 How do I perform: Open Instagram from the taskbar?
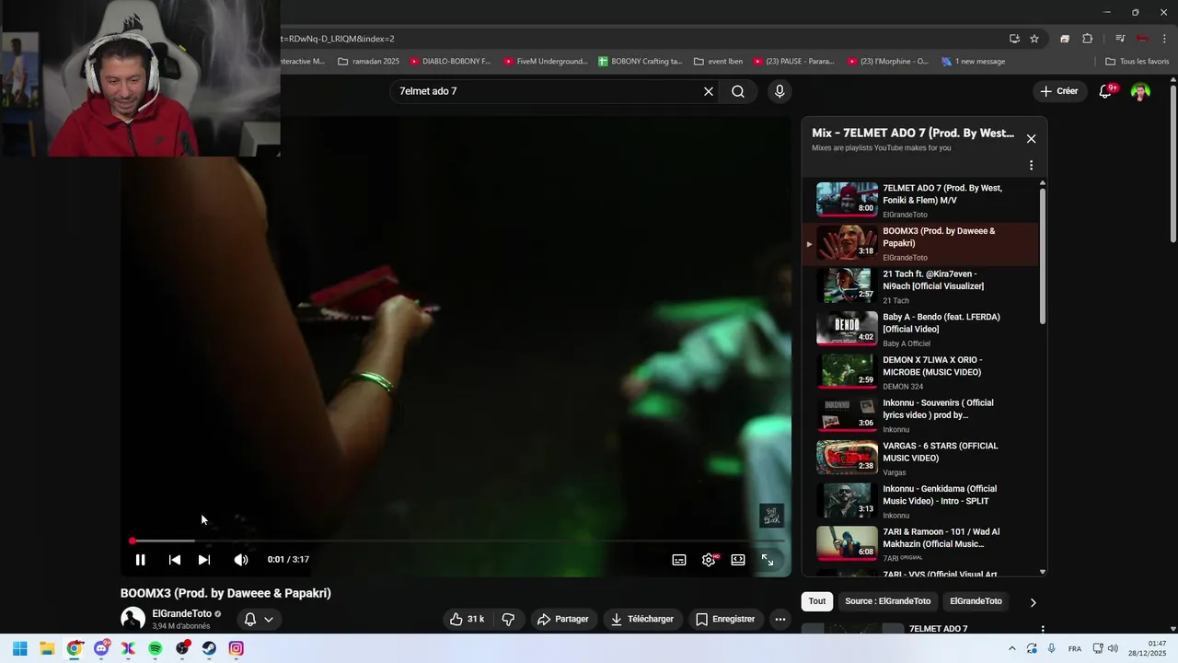tap(237, 648)
